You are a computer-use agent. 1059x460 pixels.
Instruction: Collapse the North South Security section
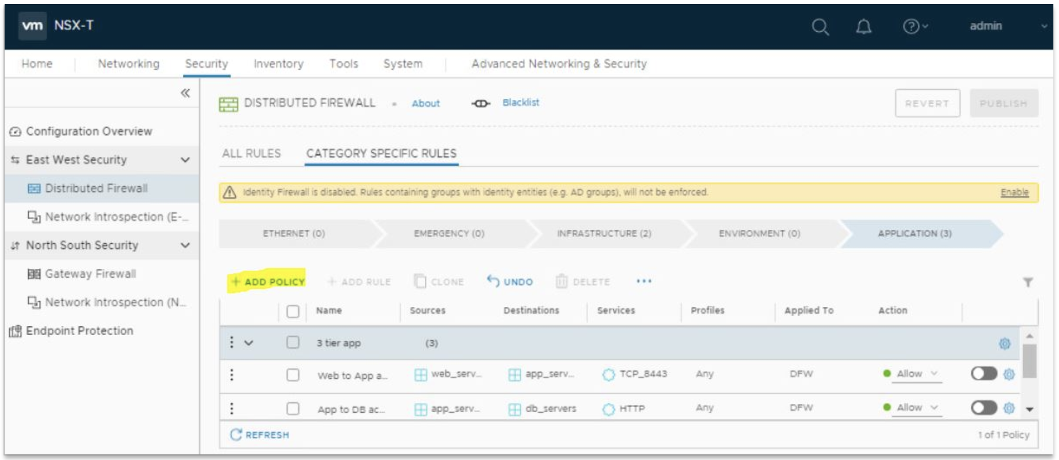185,245
